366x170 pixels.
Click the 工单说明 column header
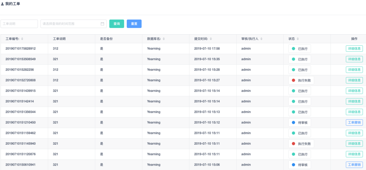coord(59,39)
